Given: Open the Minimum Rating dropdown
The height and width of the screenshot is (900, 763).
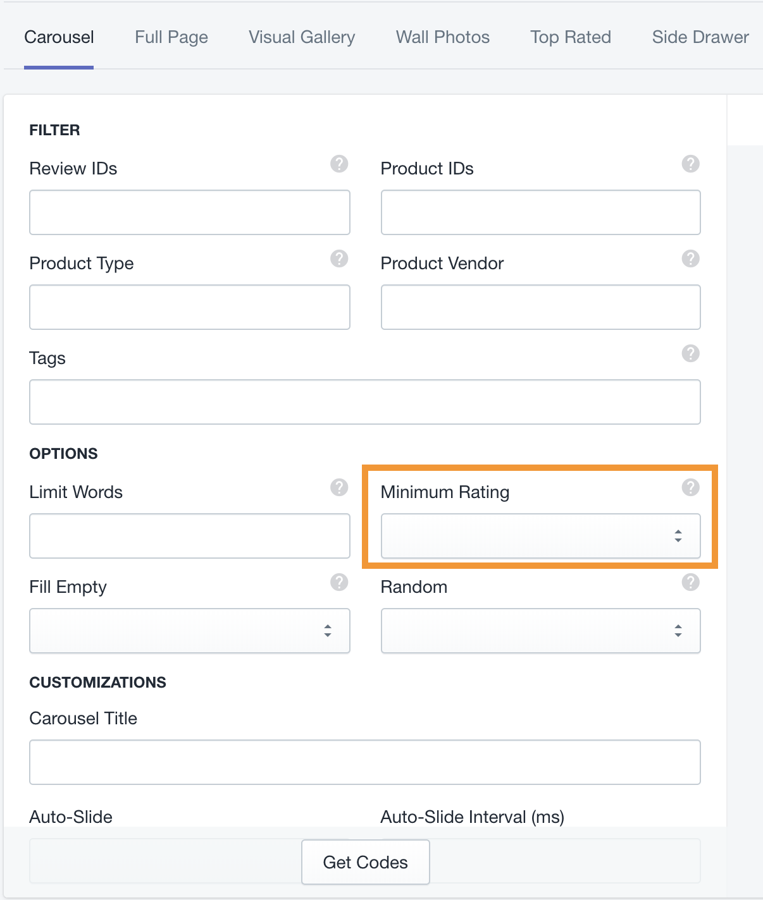Looking at the screenshot, I should click(540, 536).
